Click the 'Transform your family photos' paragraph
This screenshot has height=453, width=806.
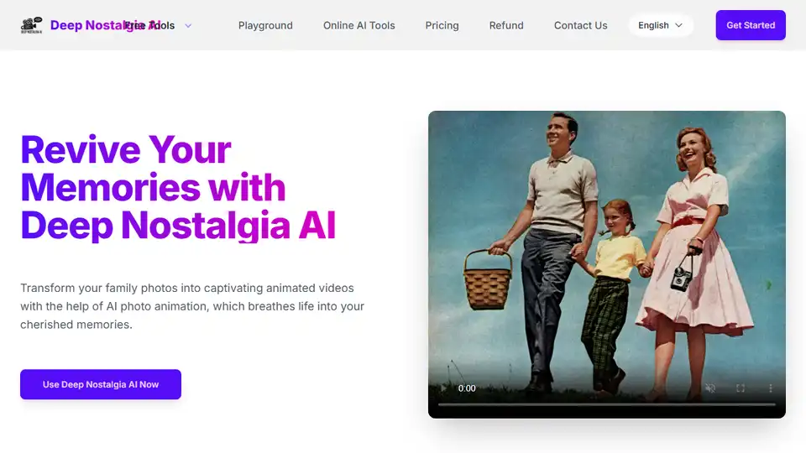click(192, 306)
